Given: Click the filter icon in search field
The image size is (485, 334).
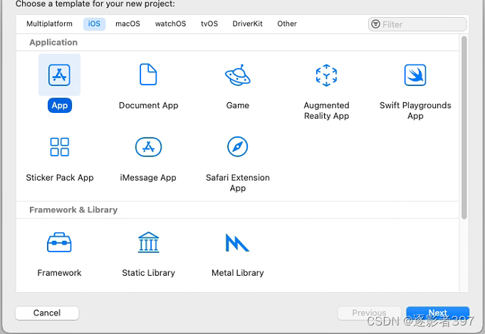Looking at the screenshot, I should (x=375, y=24).
